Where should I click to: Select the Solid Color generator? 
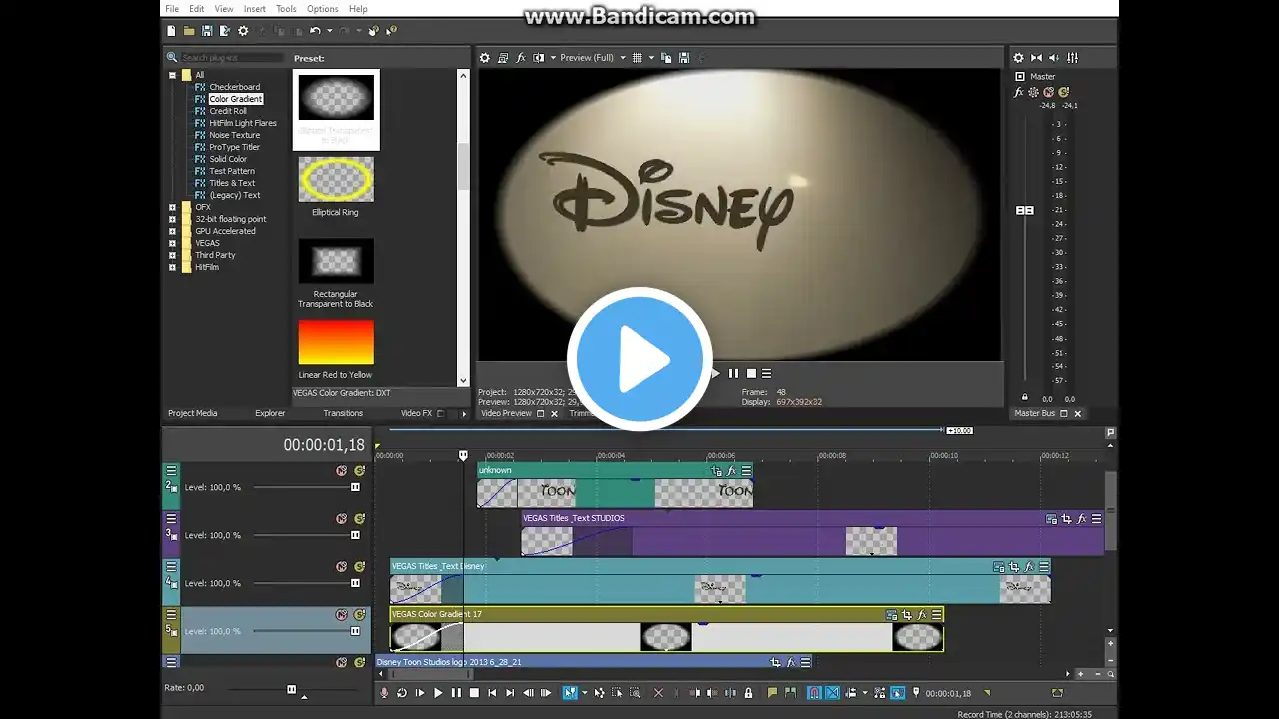point(228,159)
